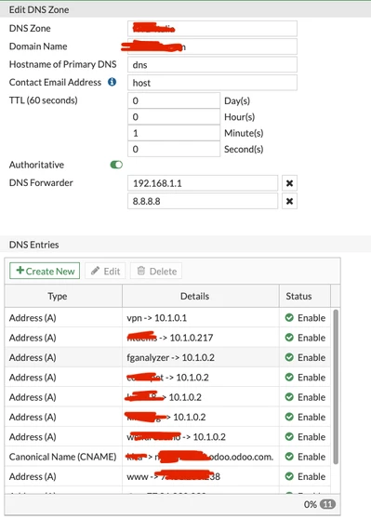The image size is (371, 519).
Task: Sort by the Status column header
Action: click(x=305, y=296)
